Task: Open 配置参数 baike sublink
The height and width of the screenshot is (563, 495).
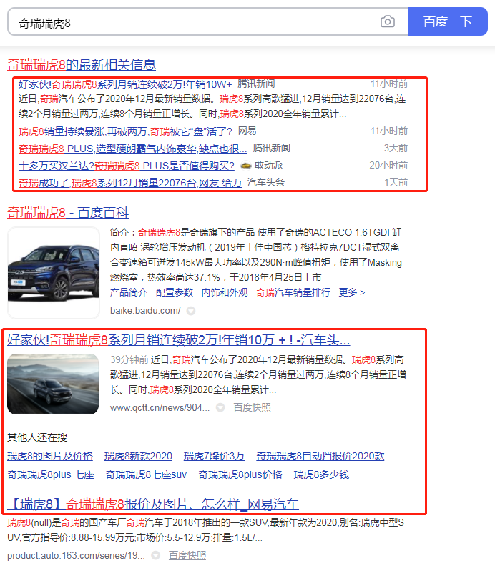Action: coord(175,293)
